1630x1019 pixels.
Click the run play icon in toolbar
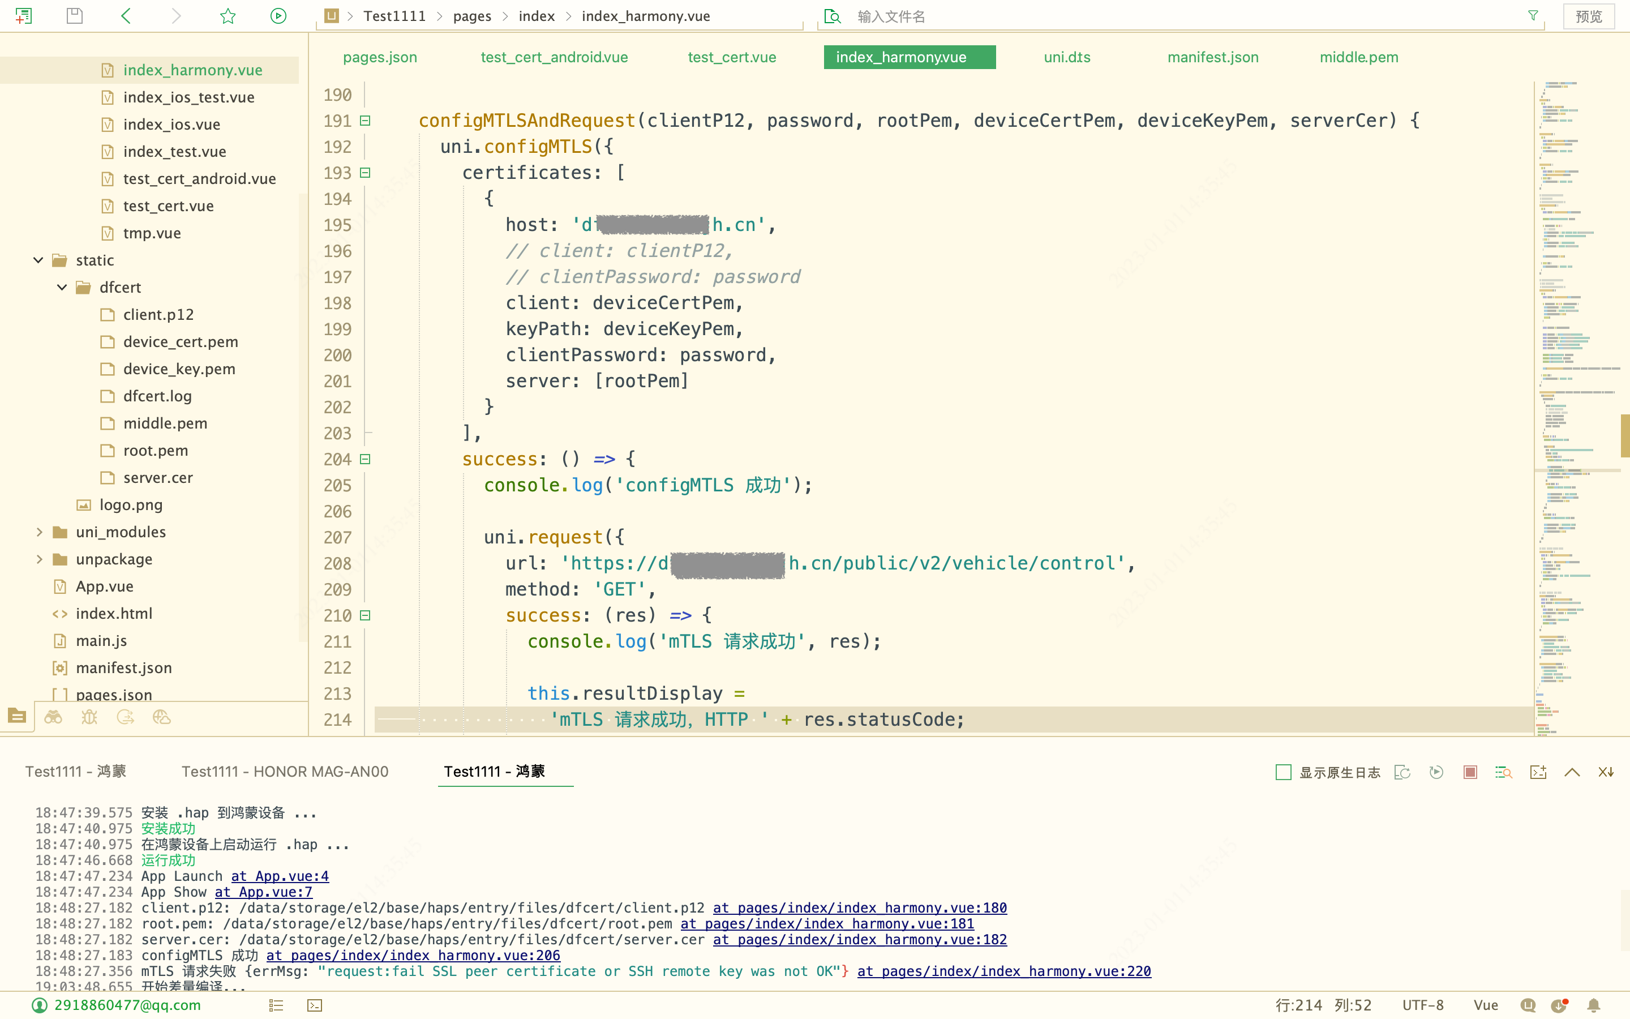click(x=278, y=15)
